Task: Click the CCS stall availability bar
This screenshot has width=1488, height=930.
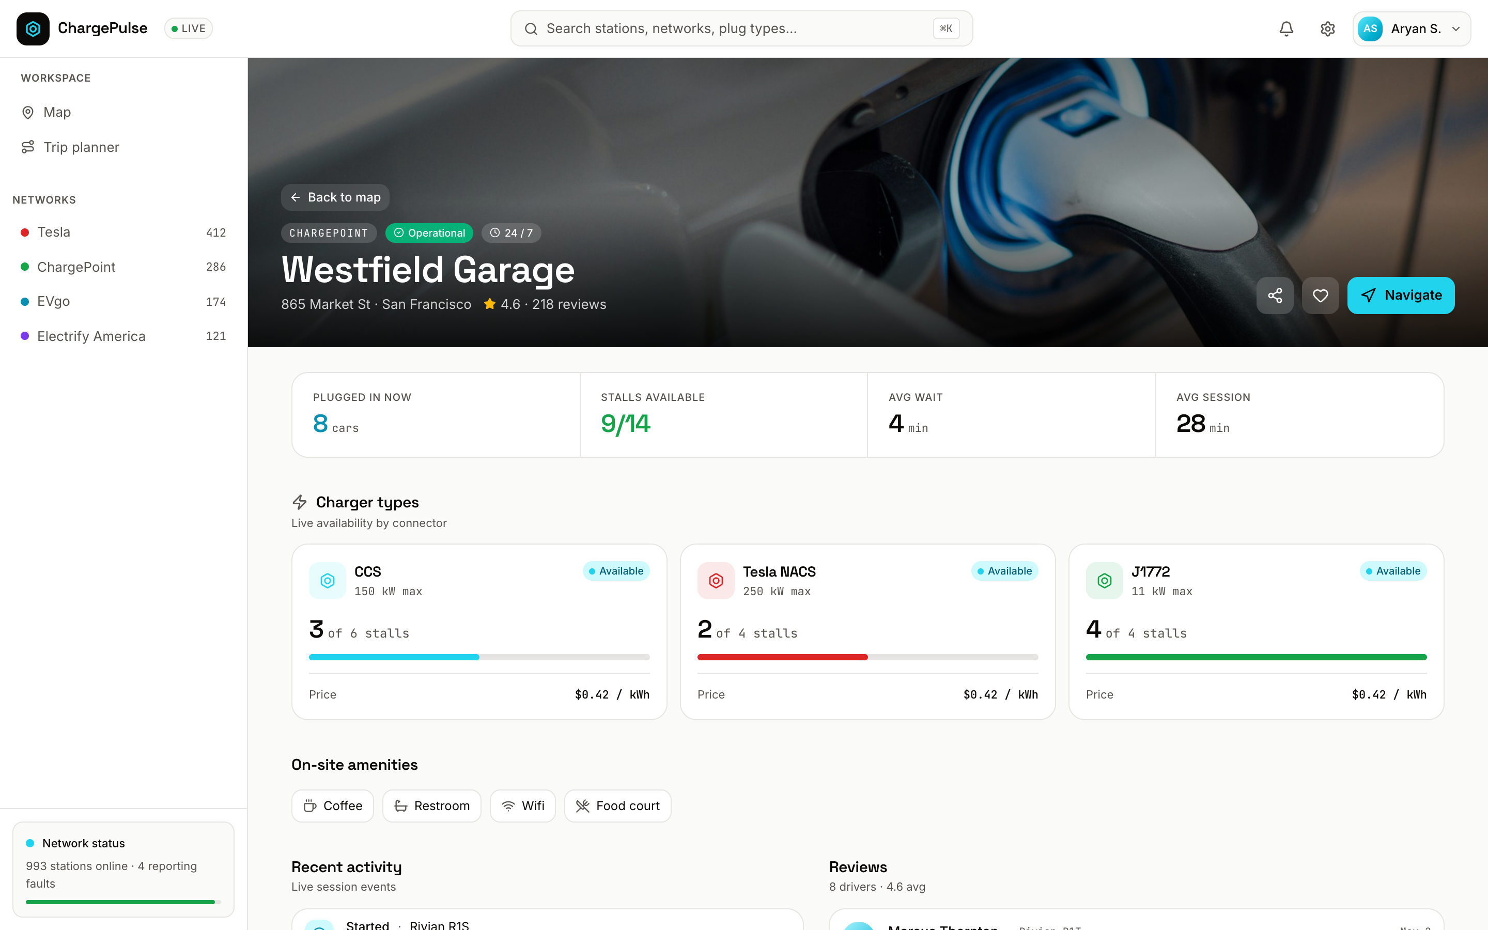Action: 479,658
